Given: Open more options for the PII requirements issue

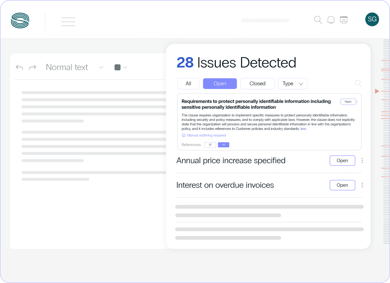Looking at the screenshot, I should click(x=357, y=102).
